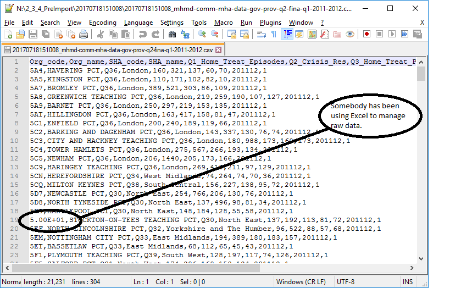Click the Stop Recording macro icon
Screen dimensions: 450x288
[x=379, y=34]
